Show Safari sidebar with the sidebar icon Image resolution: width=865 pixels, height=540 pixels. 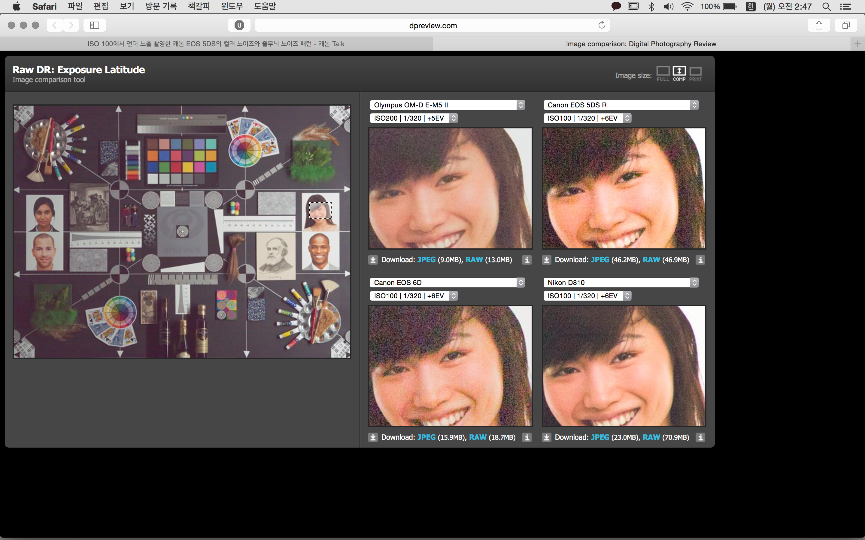tap(94, 25)
